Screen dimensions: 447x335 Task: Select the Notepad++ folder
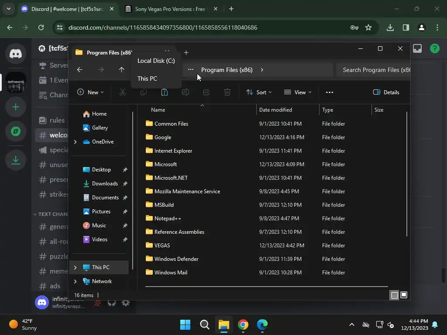168,219
